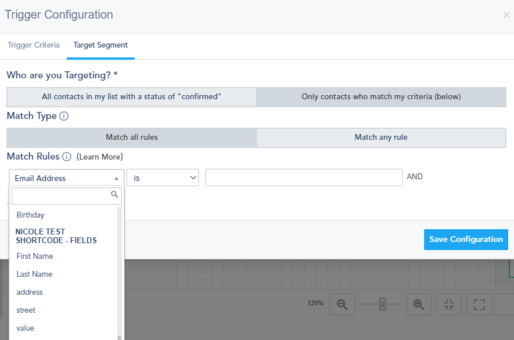Pick 'First Name' in the field list

click(x=35, y=256)
